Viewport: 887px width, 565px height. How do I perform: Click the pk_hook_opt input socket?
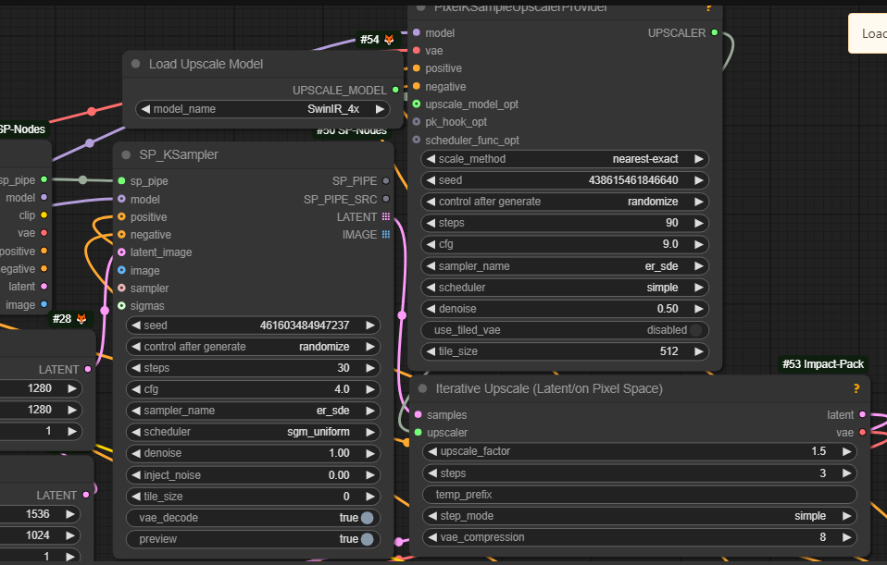pos(417,121)
